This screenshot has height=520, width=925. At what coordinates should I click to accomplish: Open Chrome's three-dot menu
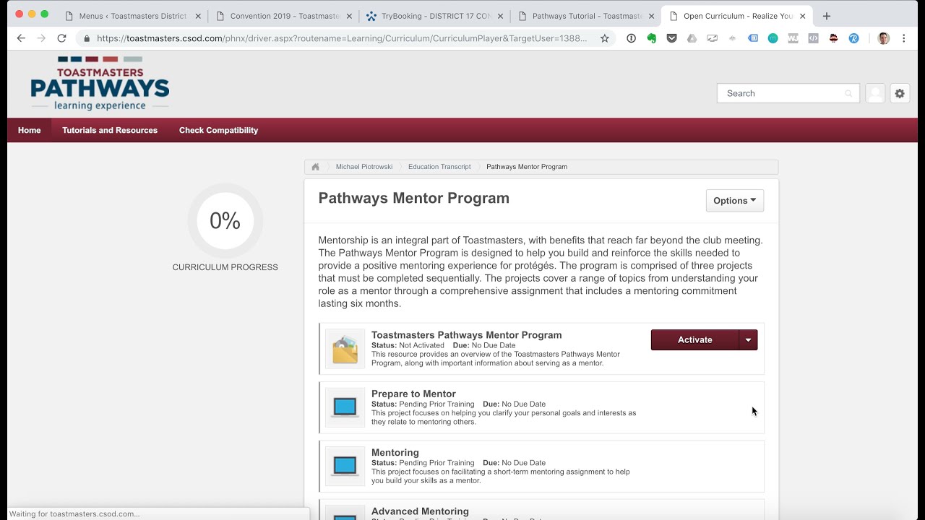coord(904,38)
